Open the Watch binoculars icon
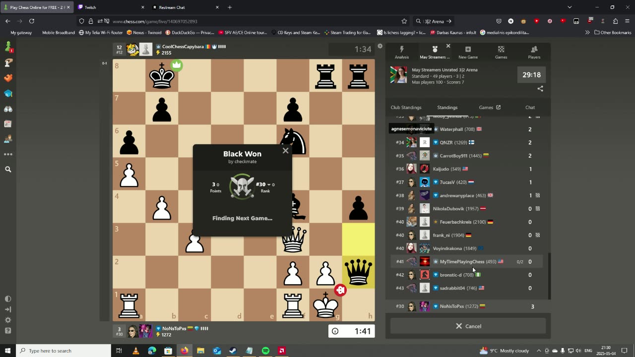Screen dimensions: 635x357 pyautogui.click(x=8, y=109)
